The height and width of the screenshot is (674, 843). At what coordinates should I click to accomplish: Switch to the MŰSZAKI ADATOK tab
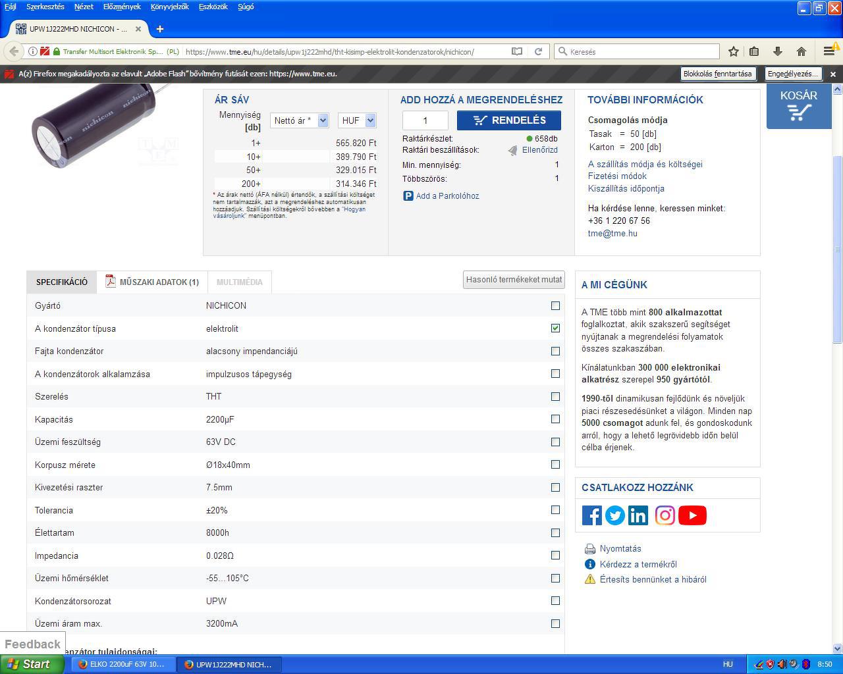click(152, 282)
